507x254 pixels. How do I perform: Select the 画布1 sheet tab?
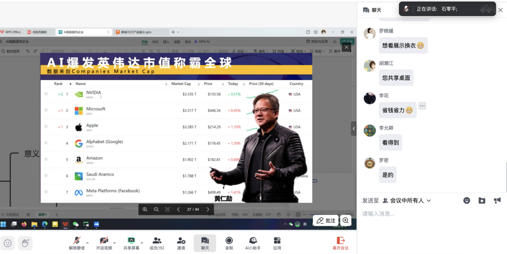(43, 215)
